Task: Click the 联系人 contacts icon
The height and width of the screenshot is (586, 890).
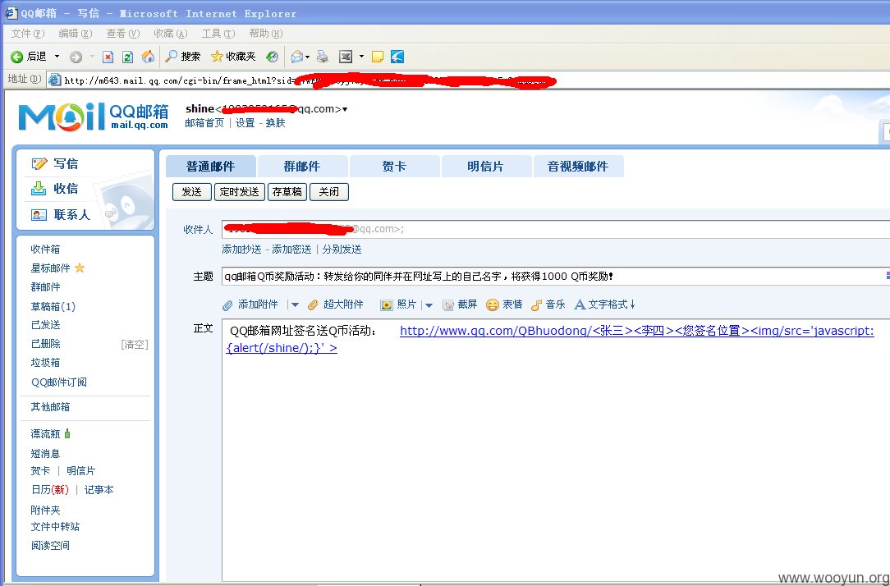Action: point(39,214)
